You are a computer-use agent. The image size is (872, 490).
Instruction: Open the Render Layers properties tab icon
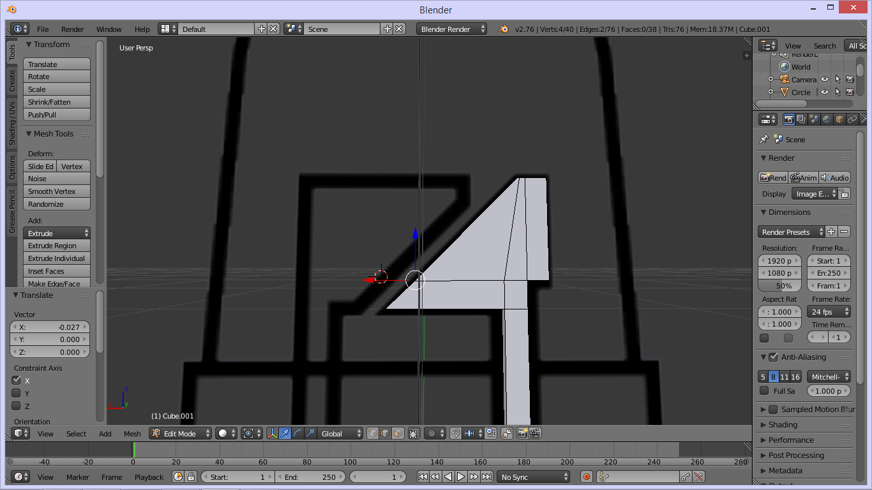point(801,119)
